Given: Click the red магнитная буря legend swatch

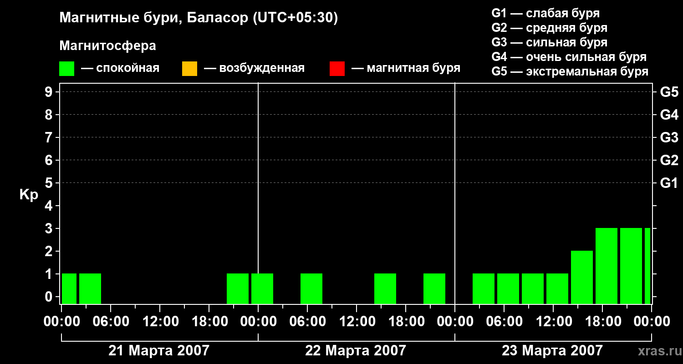Looking at the screenshot, I should (337, 69).
